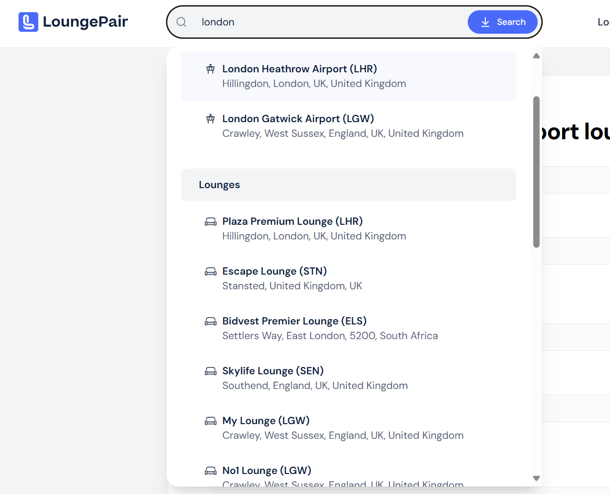Click 'Hillingdon, London, UK' under Heathrow Airport
This screenshot has width=610, height=494.
314,84
